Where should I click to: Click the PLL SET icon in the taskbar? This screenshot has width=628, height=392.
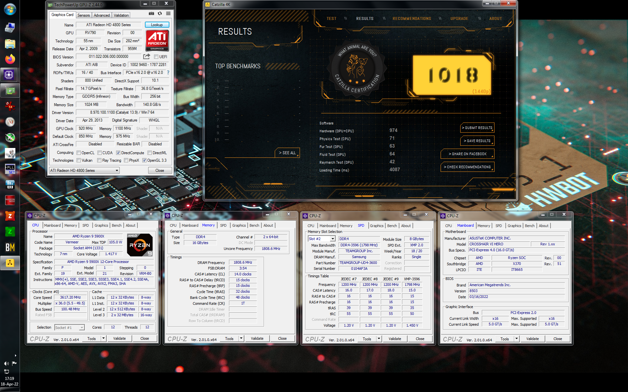coord(10,169)
